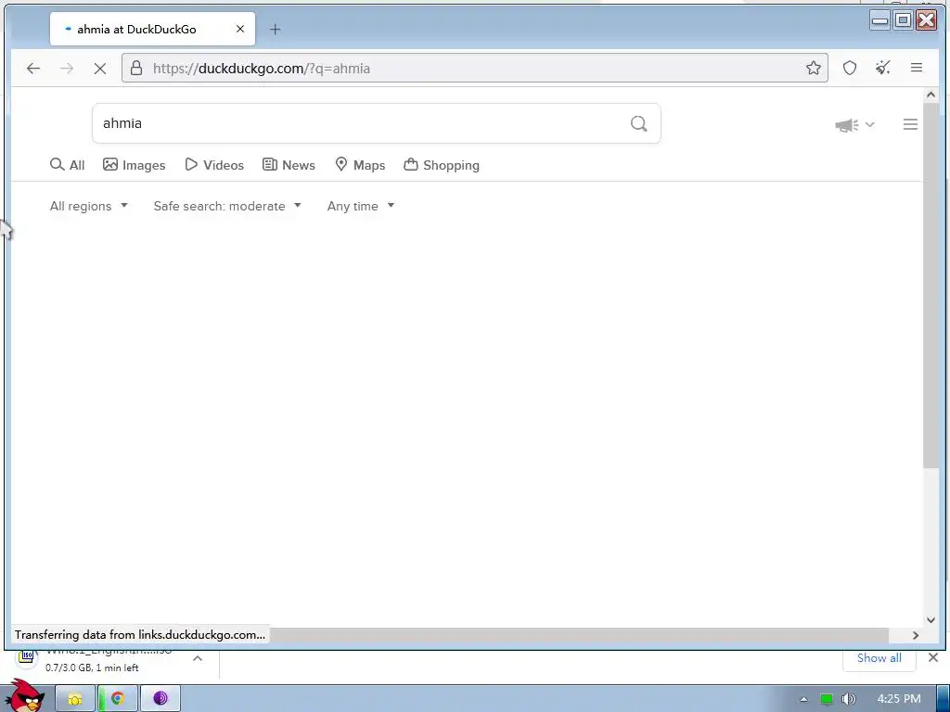Image resolution: width=950 pixels, height=712 pixels.
Task: Click the volume speaker tray icon
Action: 848,699
